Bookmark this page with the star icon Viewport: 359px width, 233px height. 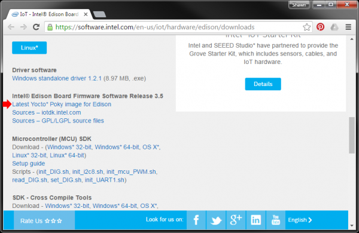(x=306, y=27)
